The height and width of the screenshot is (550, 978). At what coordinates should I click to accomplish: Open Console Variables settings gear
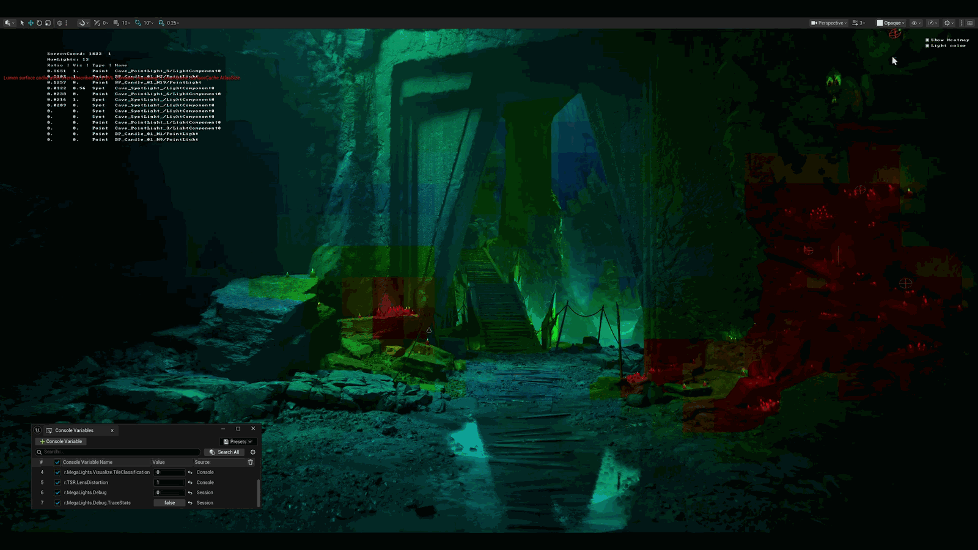pos(252,452)
